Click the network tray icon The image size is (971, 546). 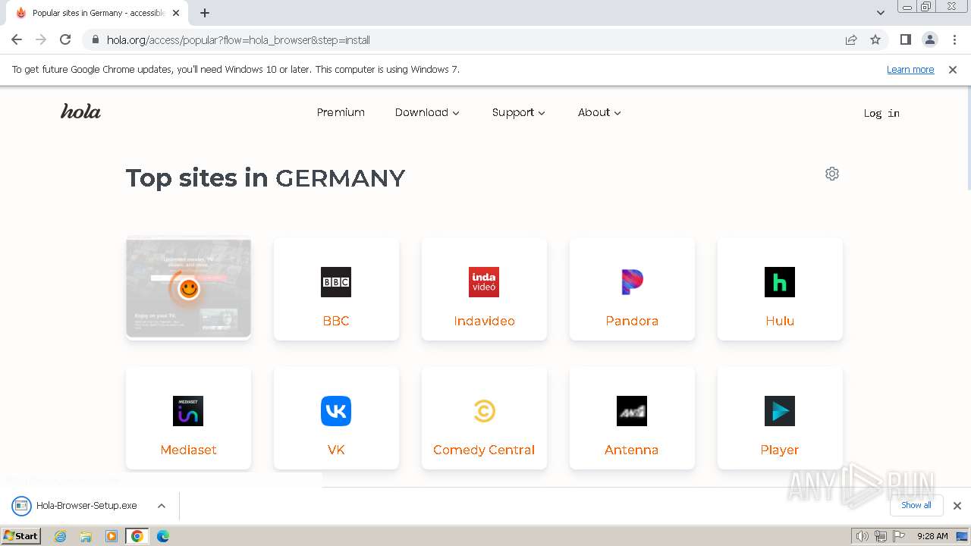coord(881,536)
